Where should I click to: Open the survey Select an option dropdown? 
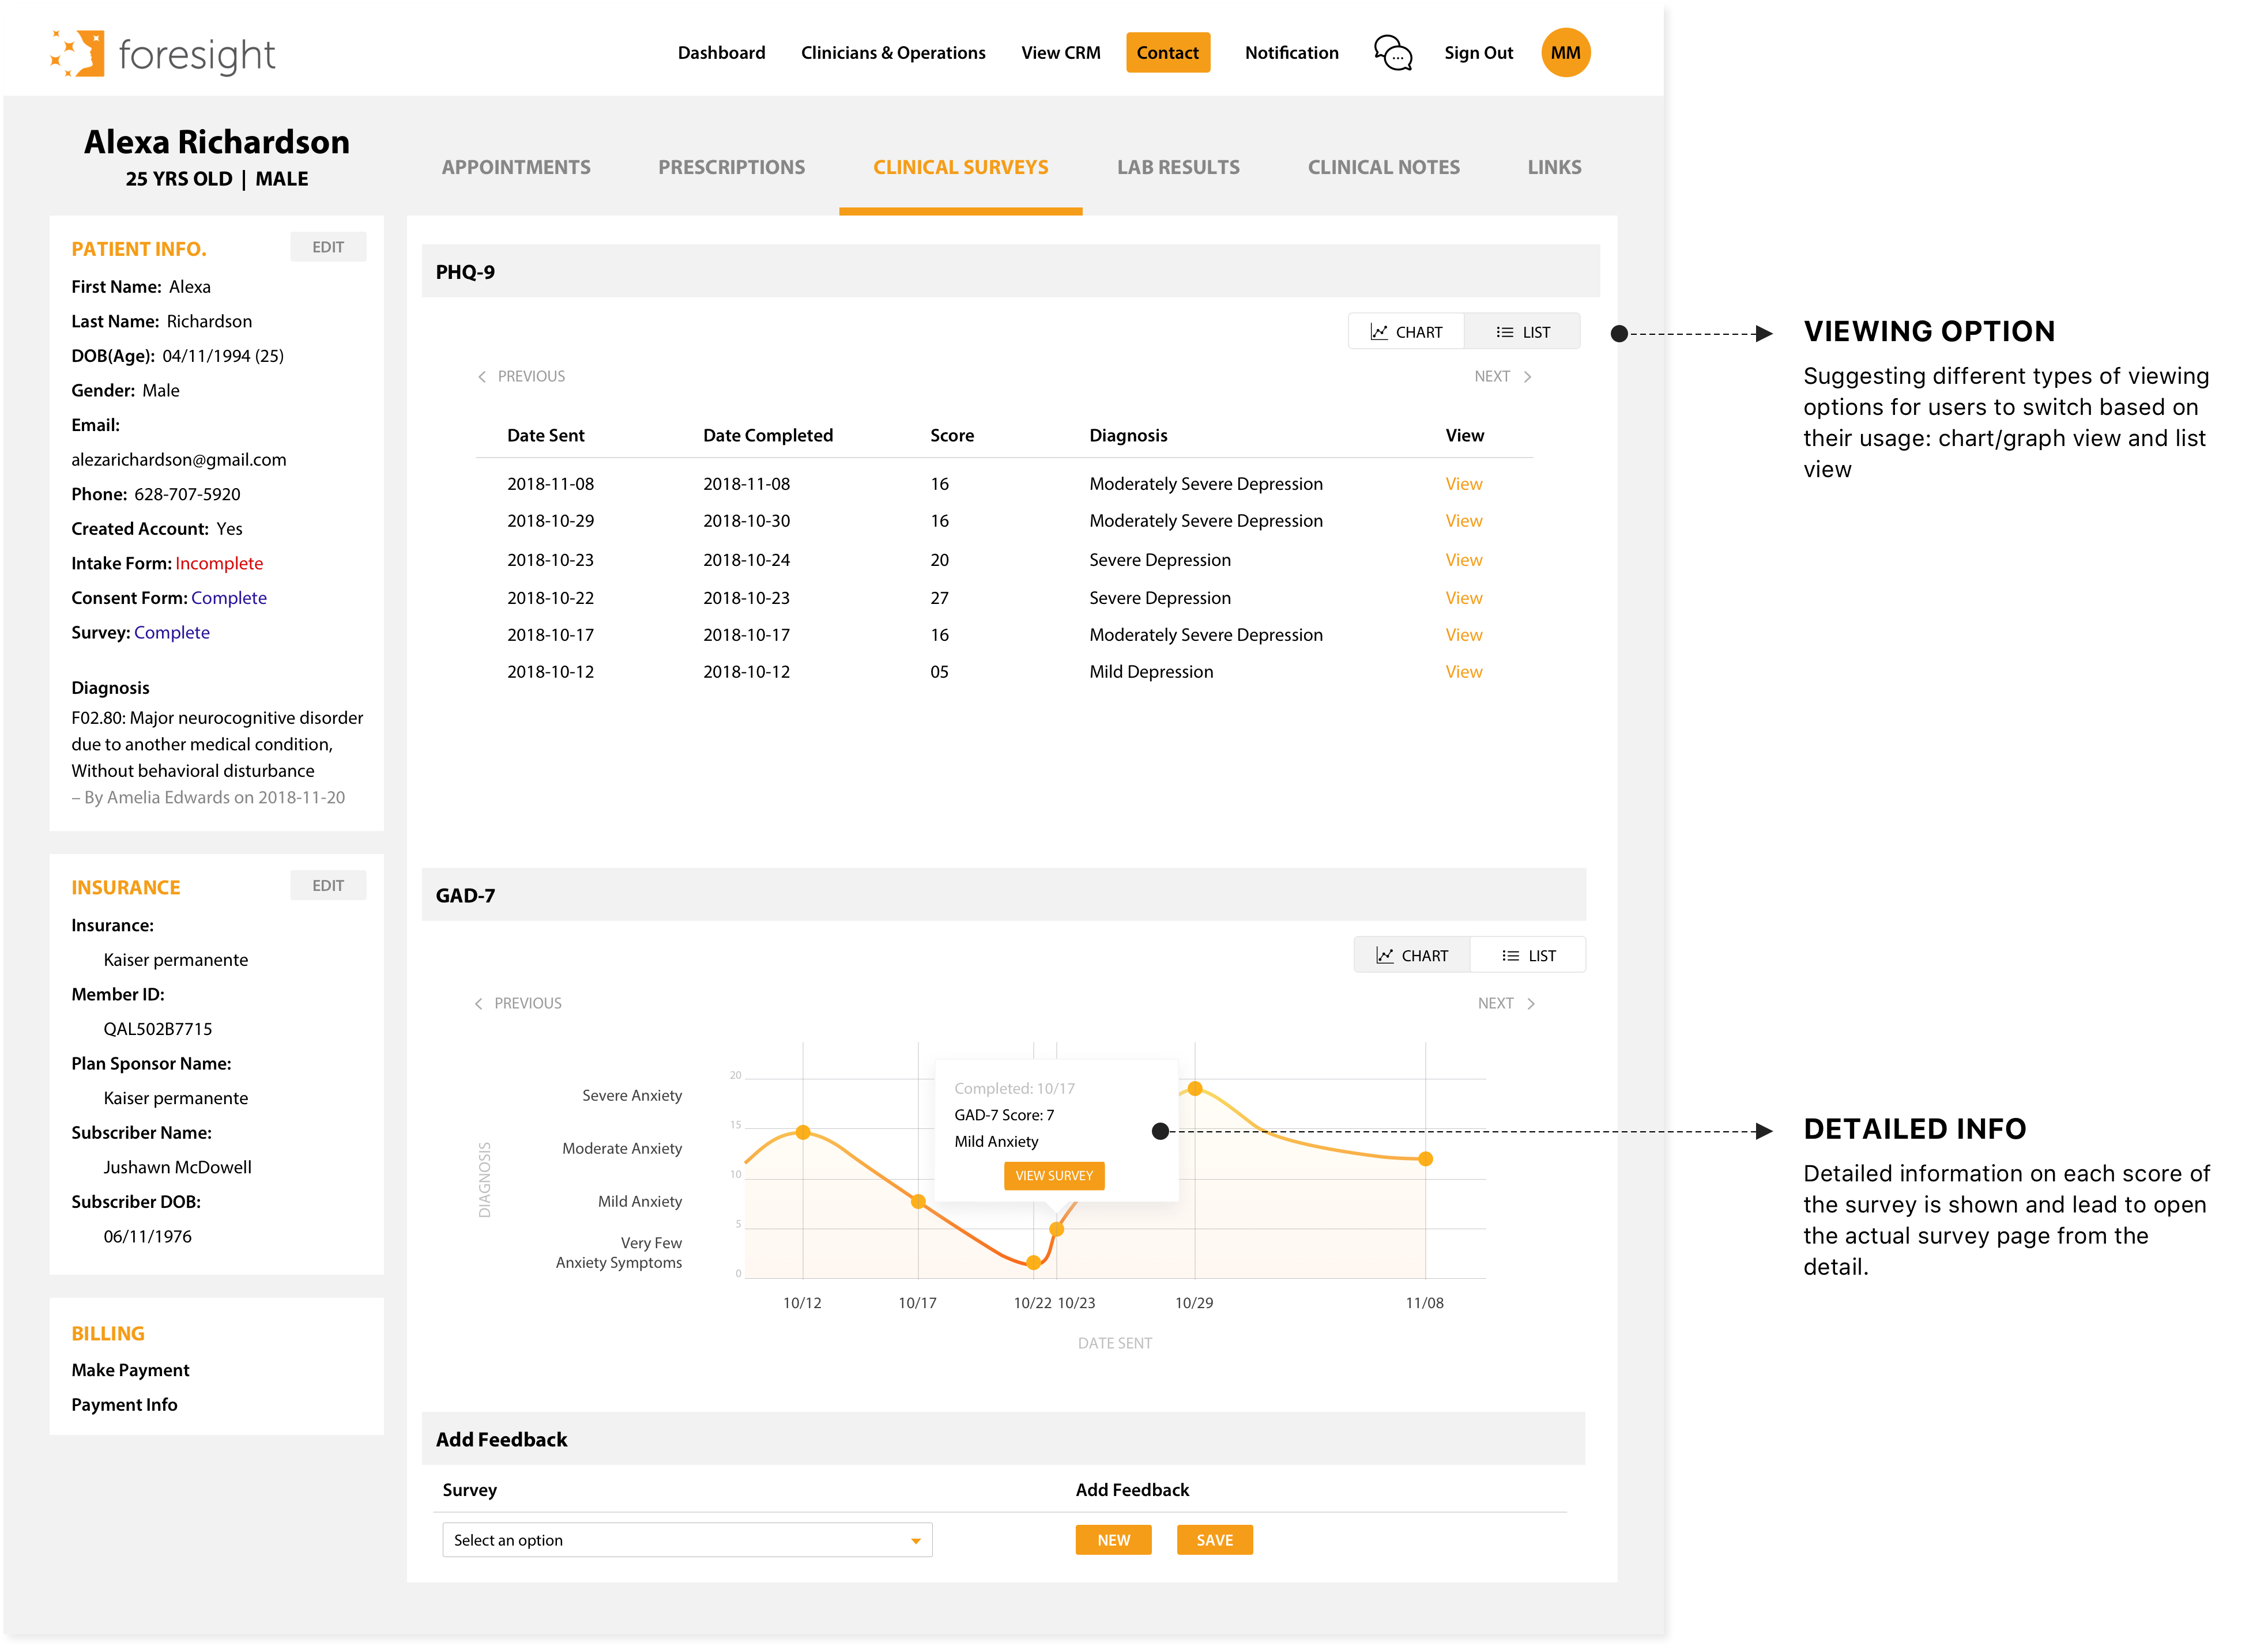click(687, 1540)
